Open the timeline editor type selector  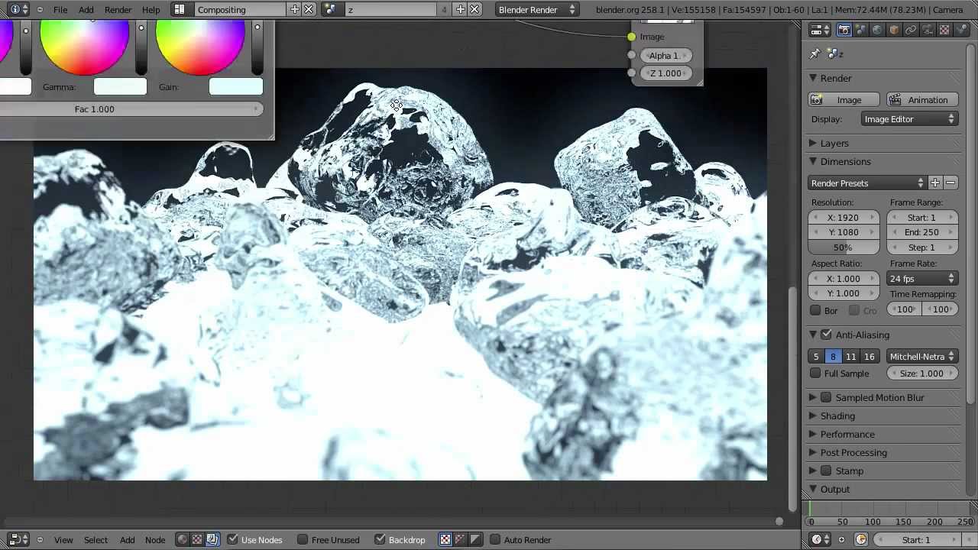coord(820,539)
